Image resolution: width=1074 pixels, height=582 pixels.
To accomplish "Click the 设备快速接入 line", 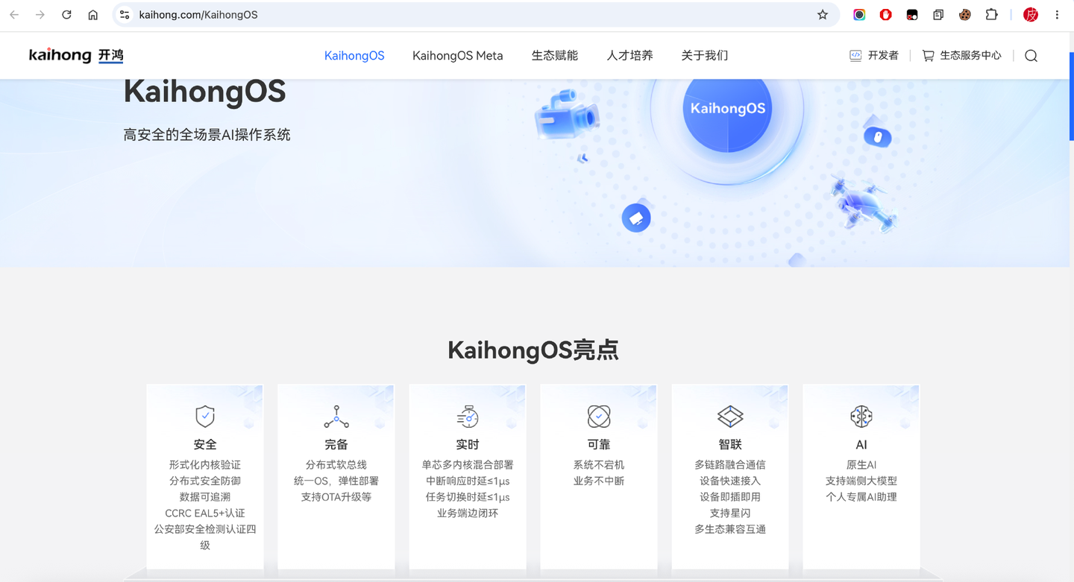I will pos(730,481).
